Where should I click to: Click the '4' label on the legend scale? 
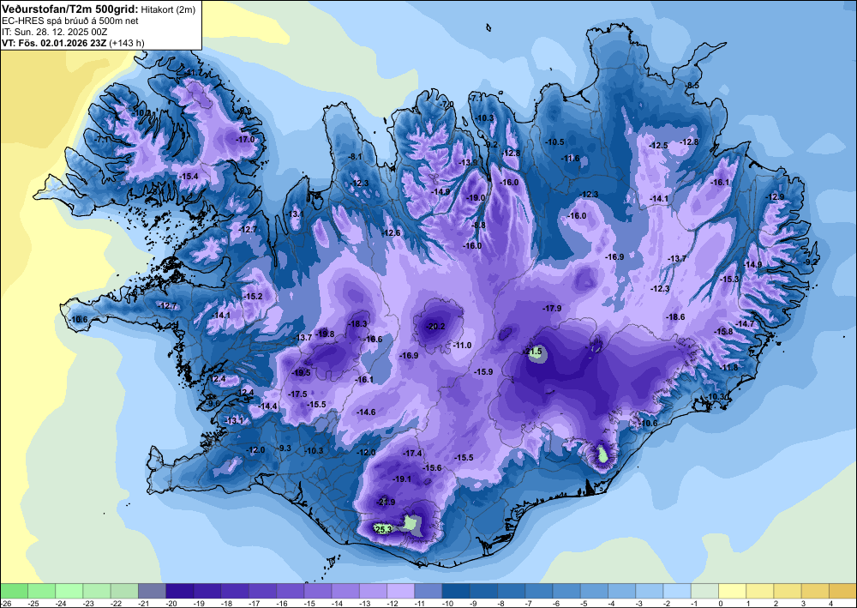click(829, 603)
